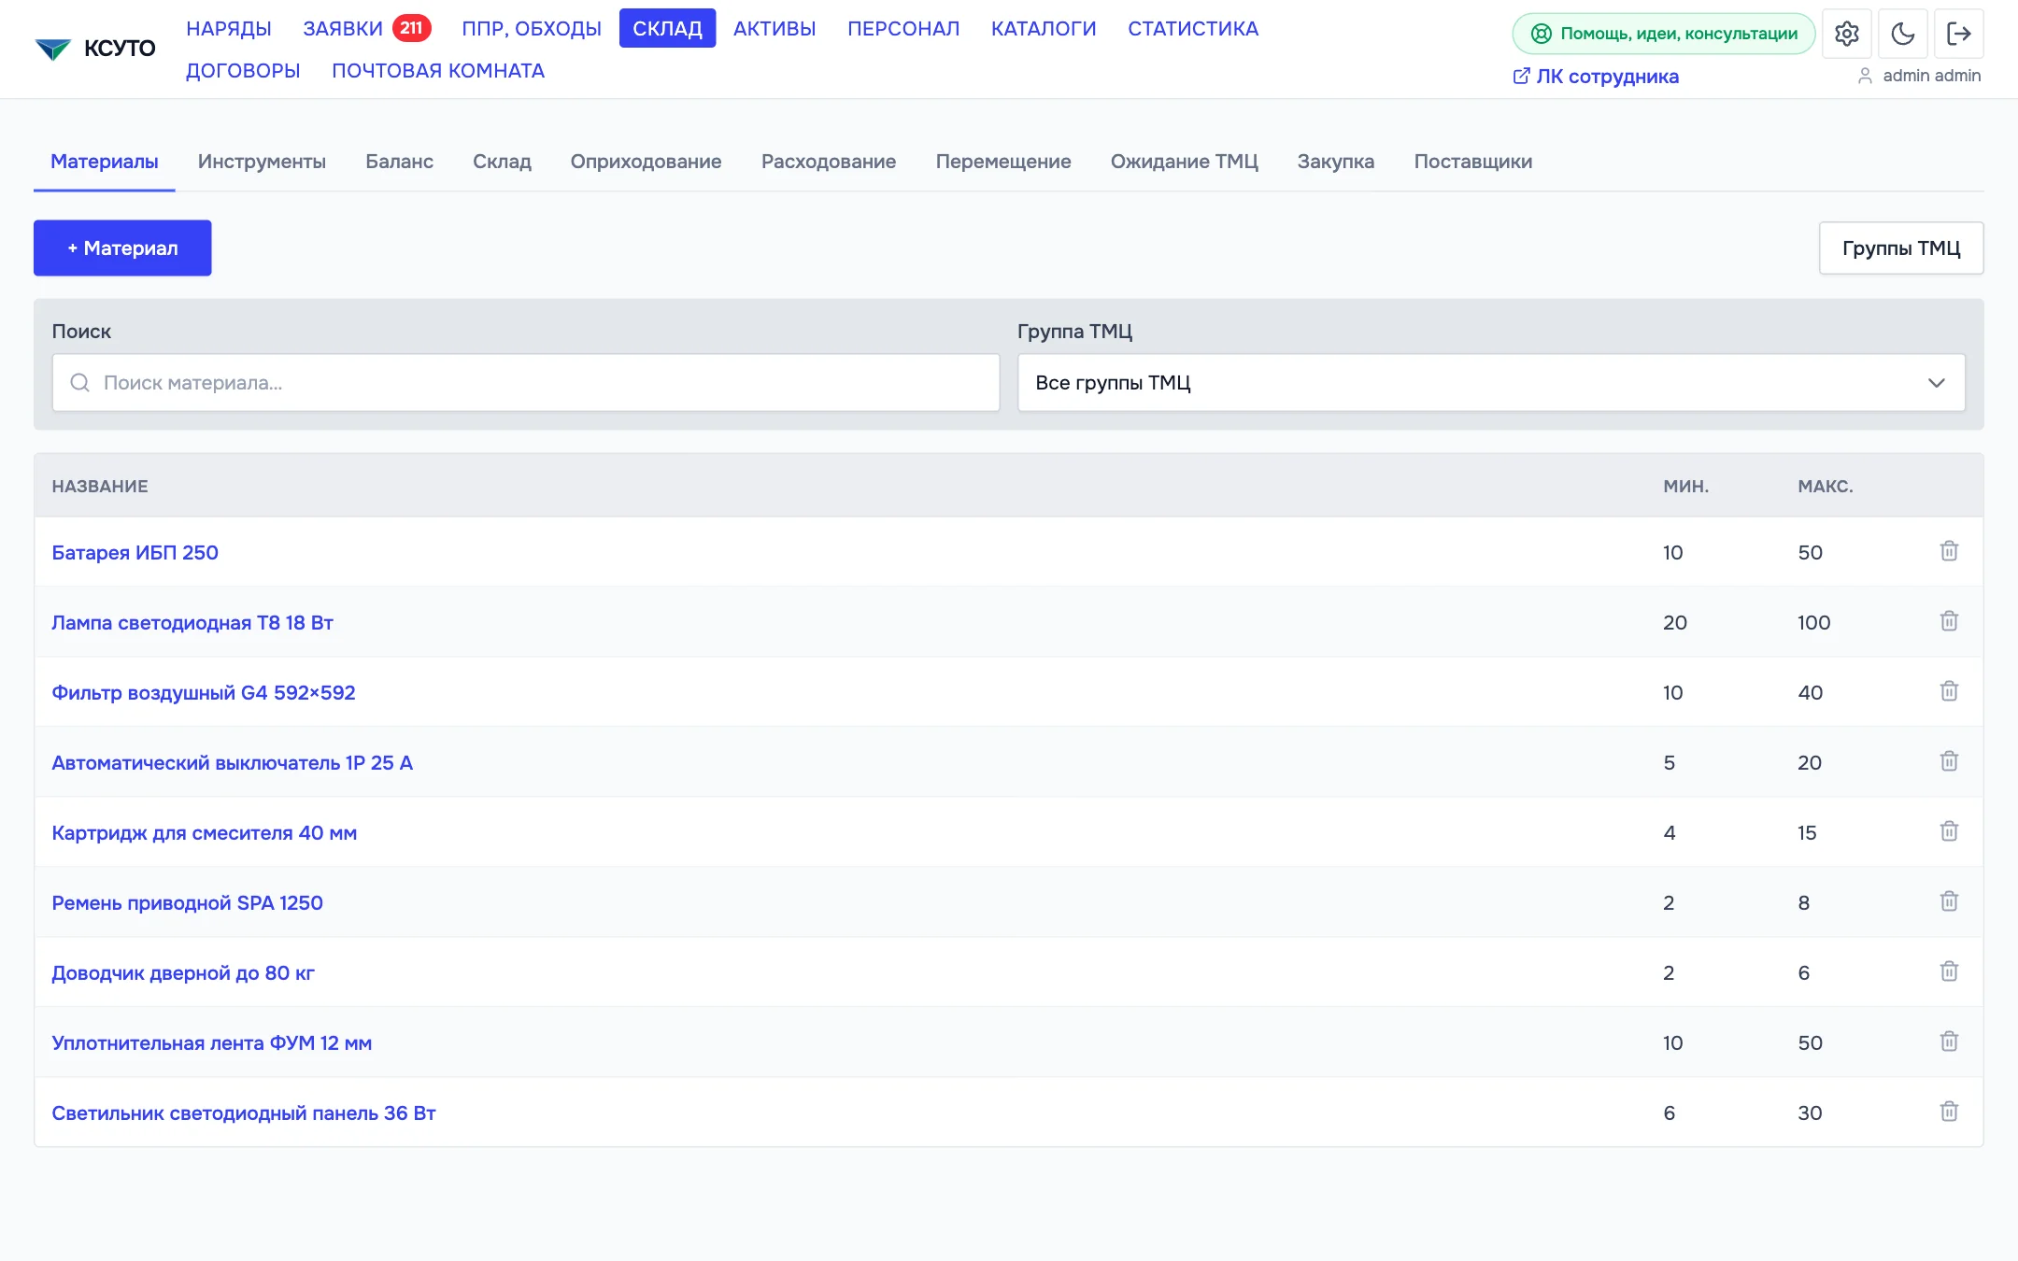Switch to Ожидание ТМЦ tab
Image resolution: width=2018 pixels, height=1261 pixels.
coord(1184,162)
